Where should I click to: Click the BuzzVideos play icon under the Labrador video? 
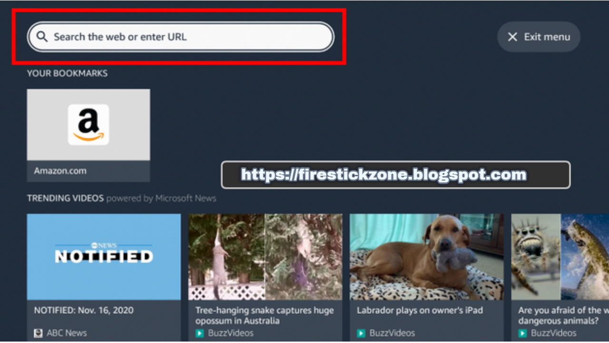(361, 333)
